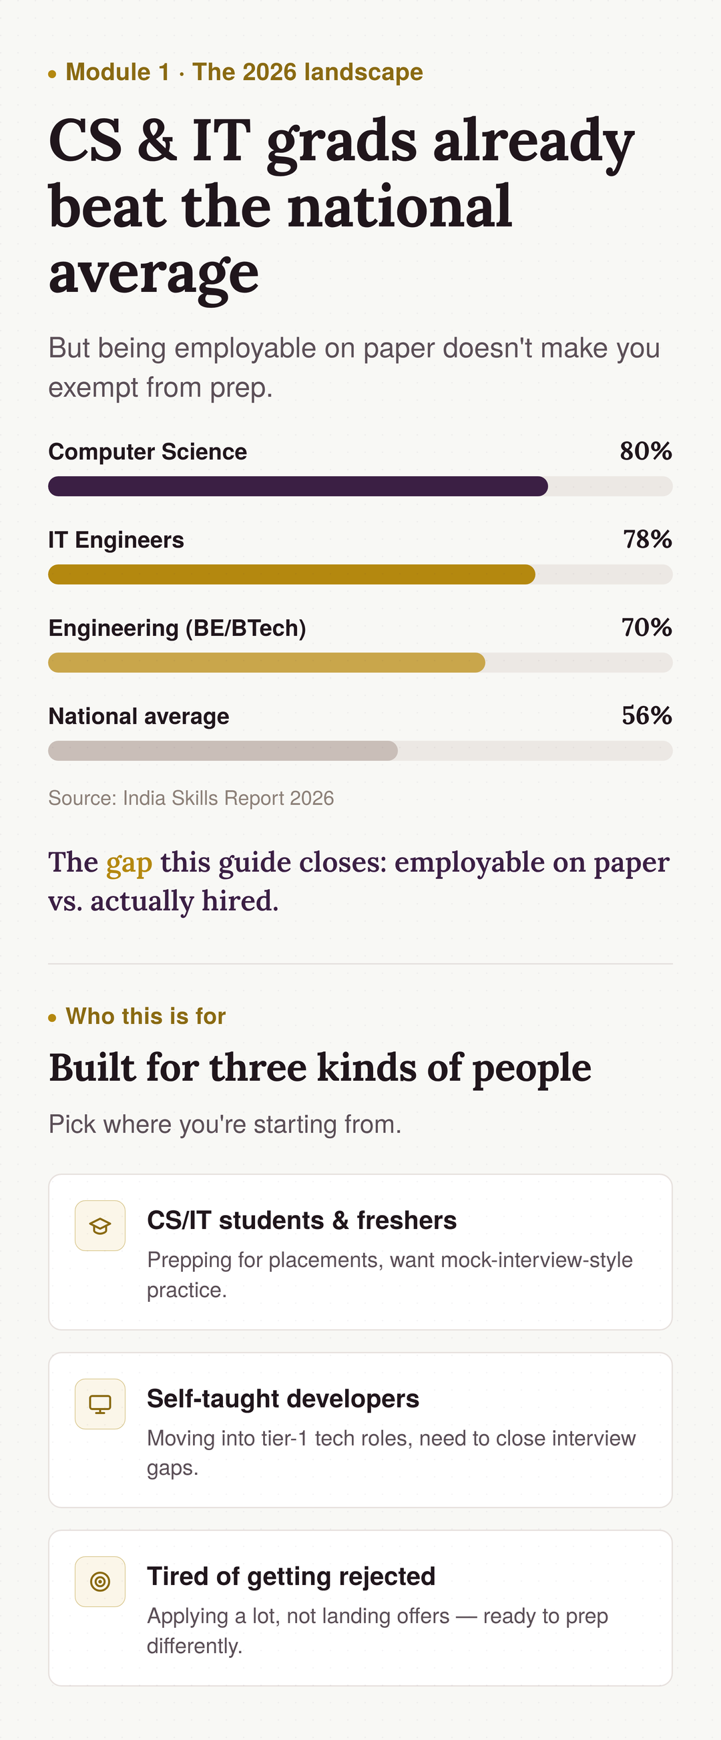
Task: Click the monitor icon for self-taught developers
Action: (x=100, y=1403)
